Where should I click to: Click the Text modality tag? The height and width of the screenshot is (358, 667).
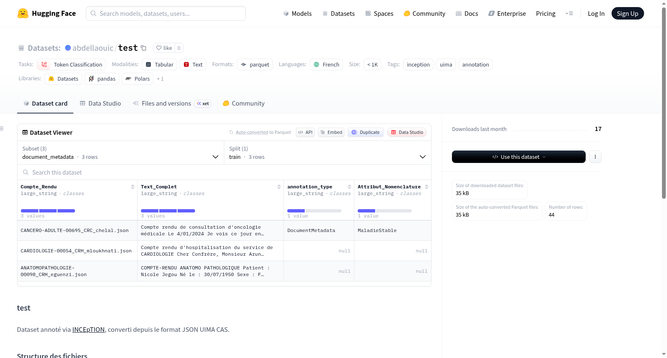click(x=193, y=64)
